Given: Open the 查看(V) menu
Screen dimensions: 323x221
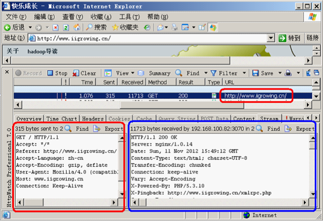Looking at the screenshot, I should (x=73, y=17).
